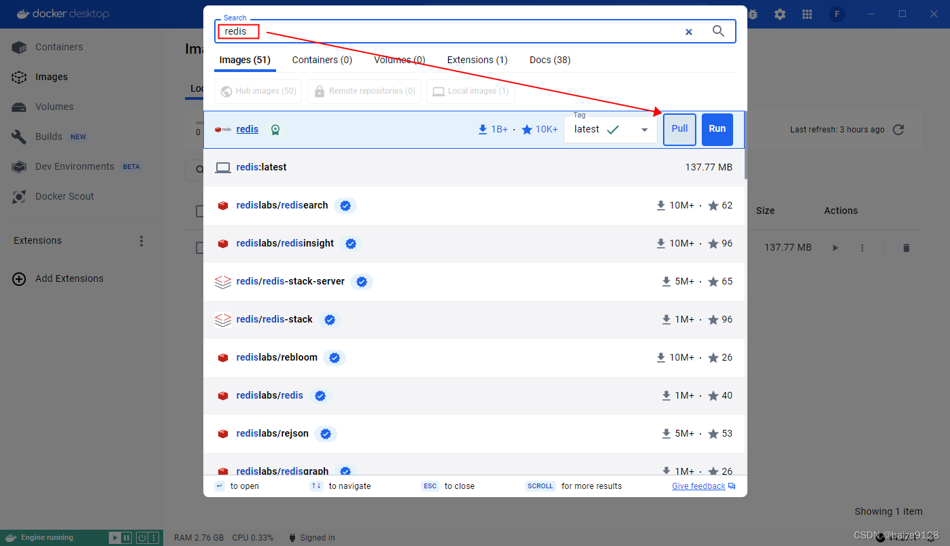Open the user avatar F menu
The image size is (950, 546).
[837, 14]
